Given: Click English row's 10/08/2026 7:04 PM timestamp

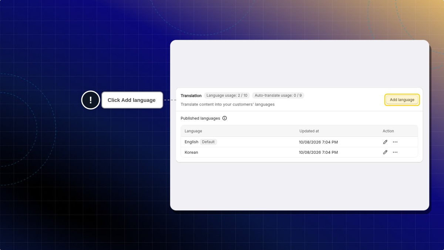Looking at the screenshot, I should tap(318, 142).
